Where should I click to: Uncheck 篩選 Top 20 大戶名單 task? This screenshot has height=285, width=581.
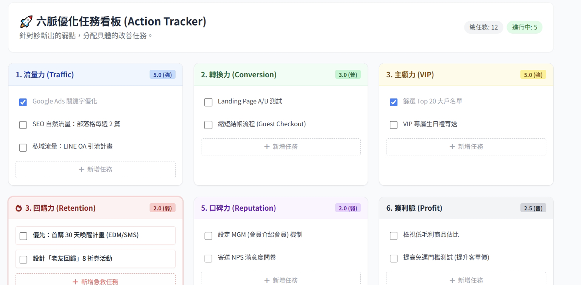[x=394, y=102]
